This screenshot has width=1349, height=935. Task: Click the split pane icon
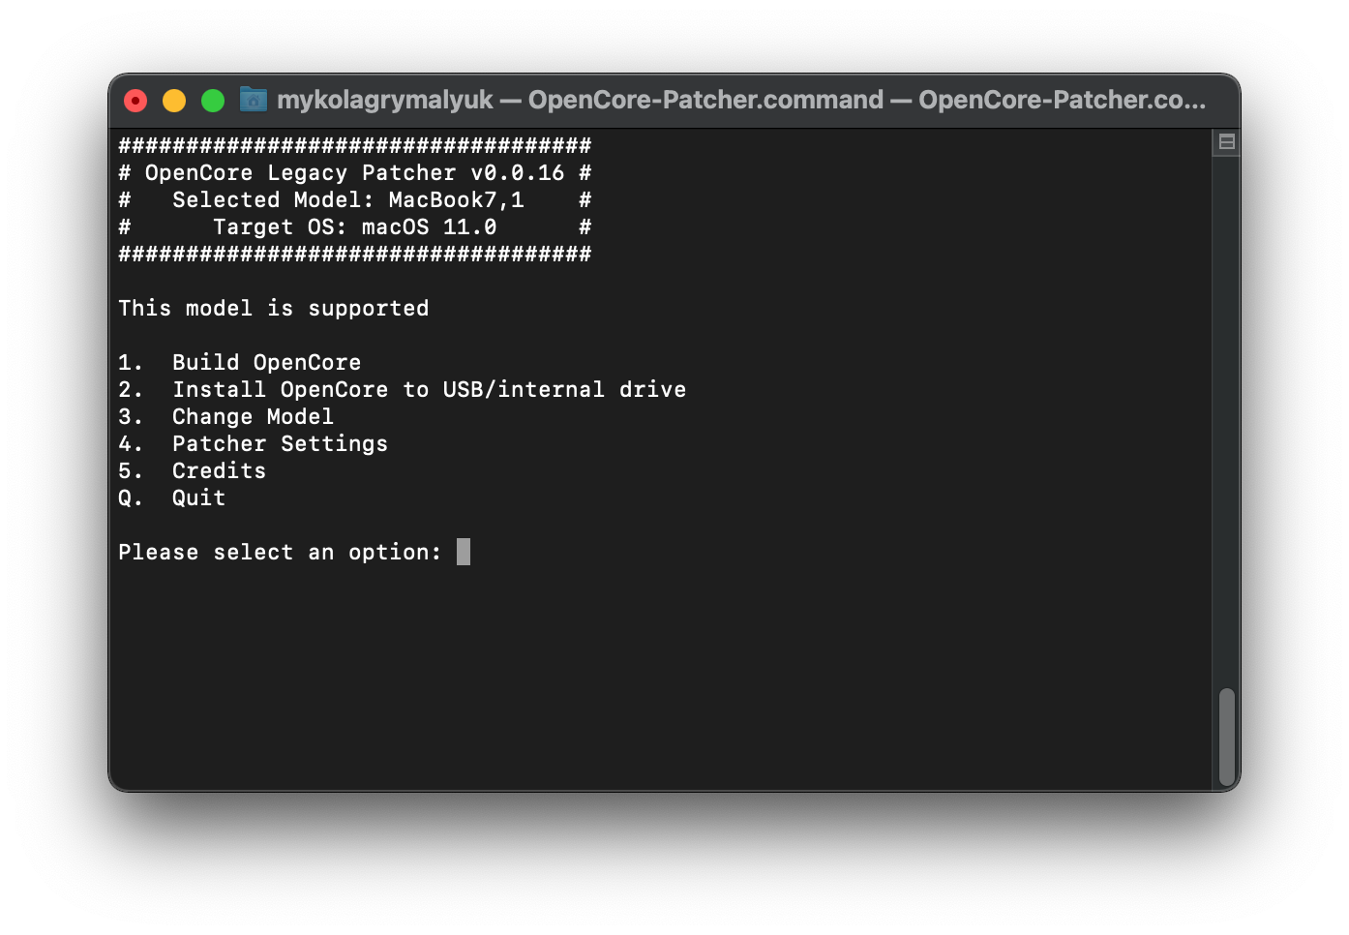coord(1226,142)
